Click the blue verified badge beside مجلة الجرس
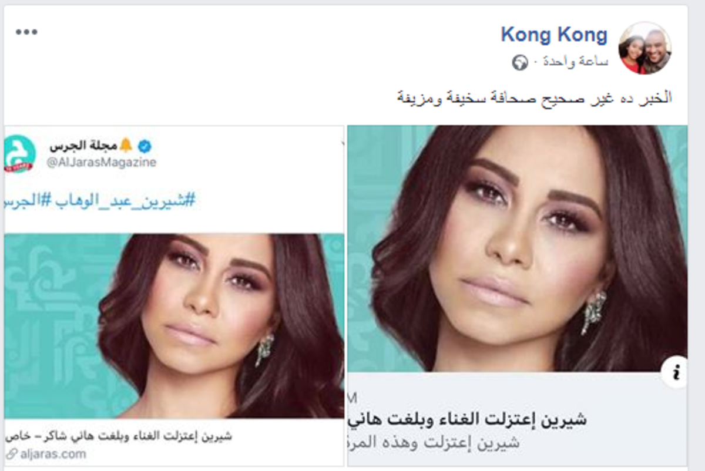 (145, 145)
